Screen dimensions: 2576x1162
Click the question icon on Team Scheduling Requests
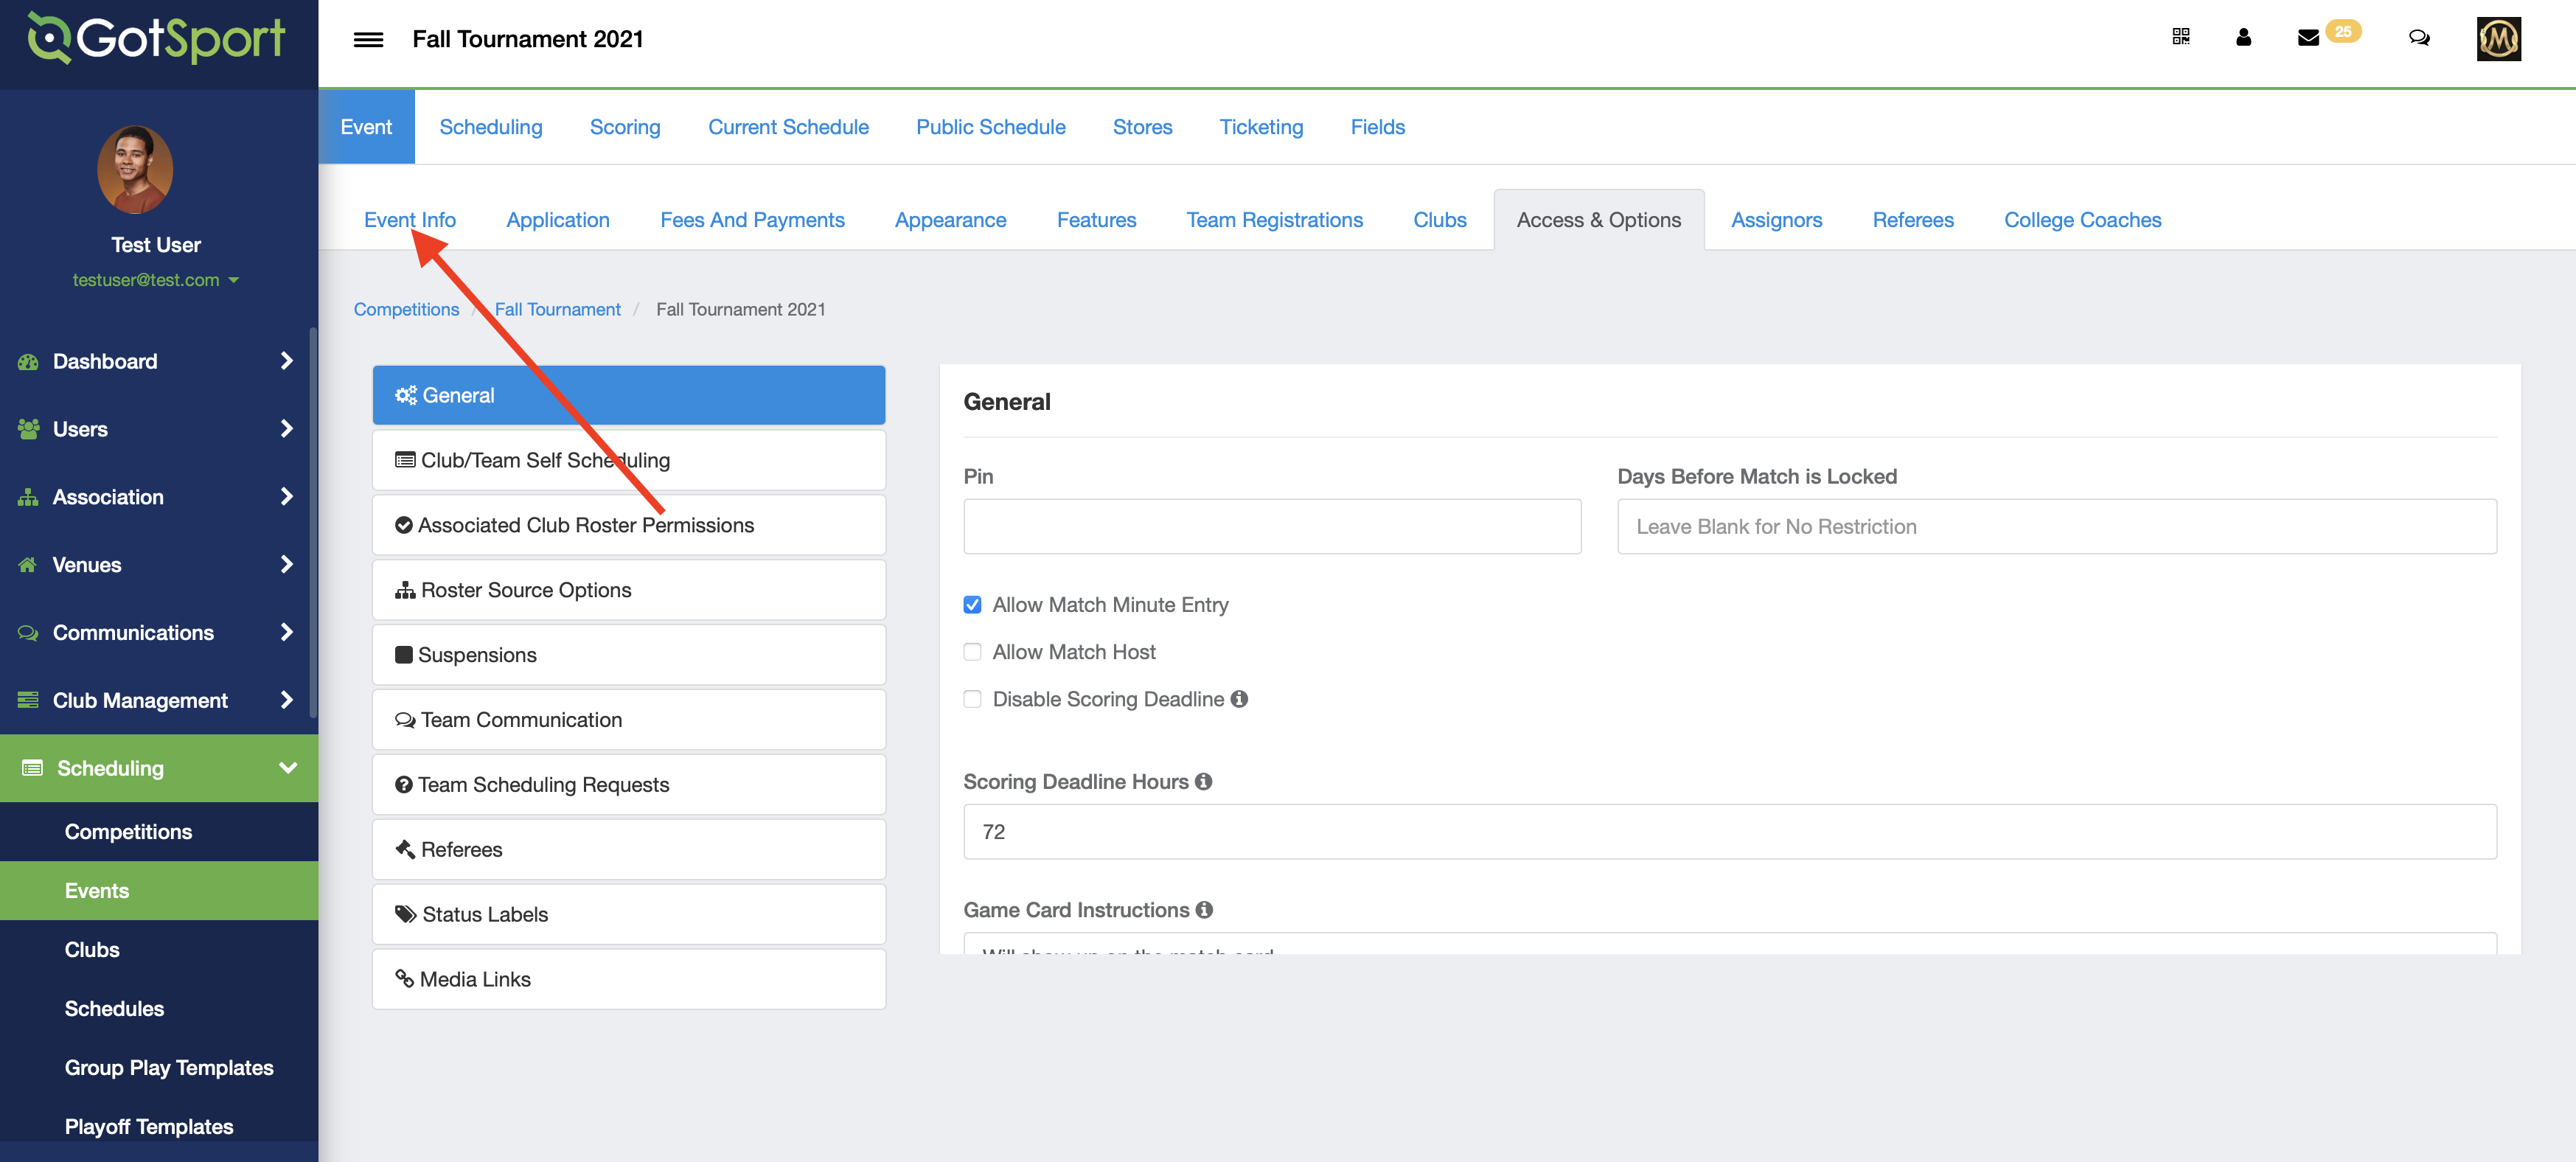(x=403, y=785)
